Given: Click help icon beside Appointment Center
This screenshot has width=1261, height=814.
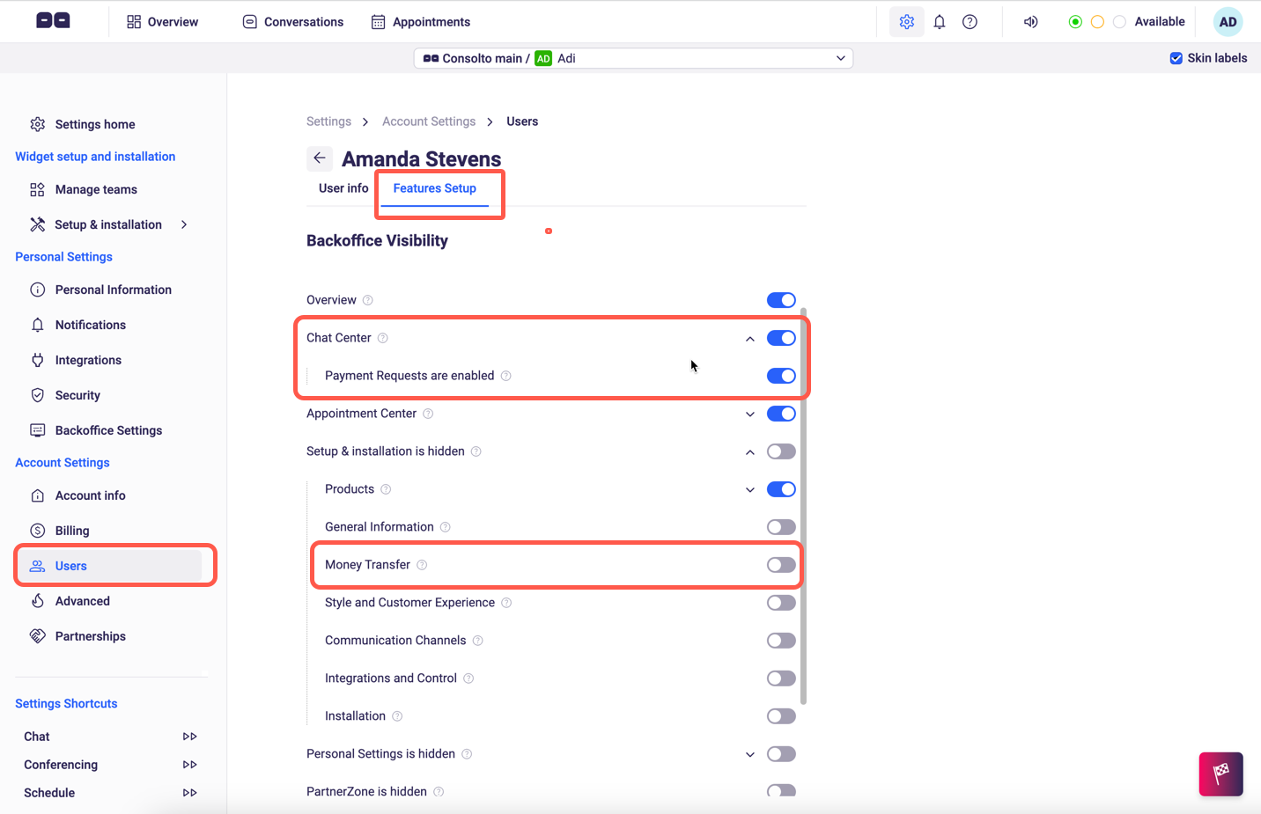Looking at the screenshot, I should click(428, 414).
